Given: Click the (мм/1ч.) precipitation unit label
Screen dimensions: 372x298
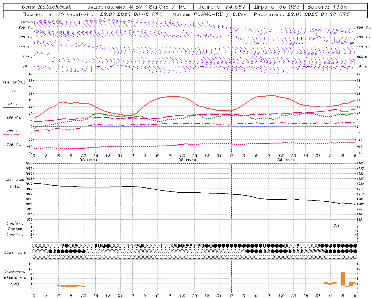Looking at the screenshot, I should 15,234.
